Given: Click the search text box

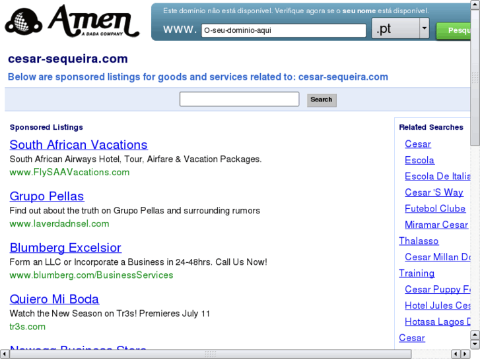Looking at the screenshot, I should coord(240,99).
